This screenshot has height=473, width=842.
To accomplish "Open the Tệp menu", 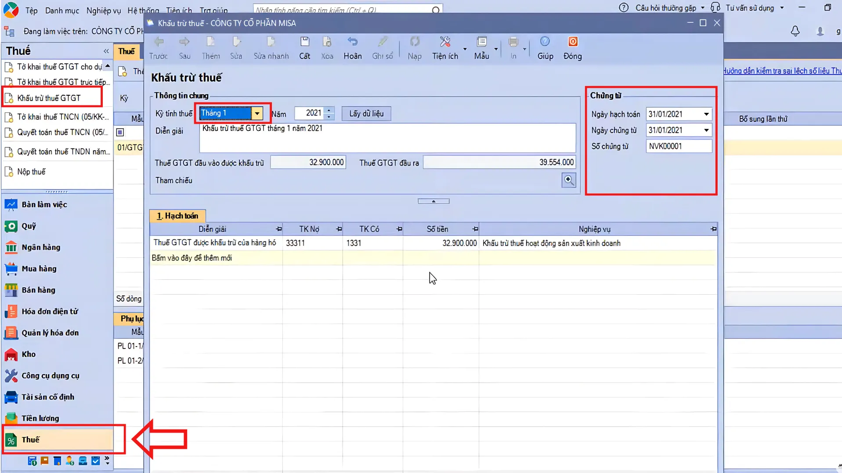I will [31, 10].
